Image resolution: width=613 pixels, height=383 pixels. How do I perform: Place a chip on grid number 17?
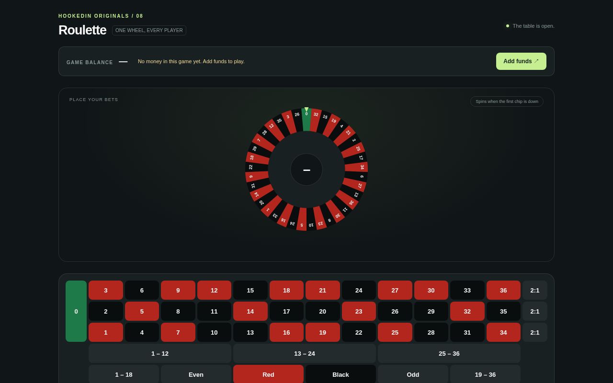[x=286, y=311]
